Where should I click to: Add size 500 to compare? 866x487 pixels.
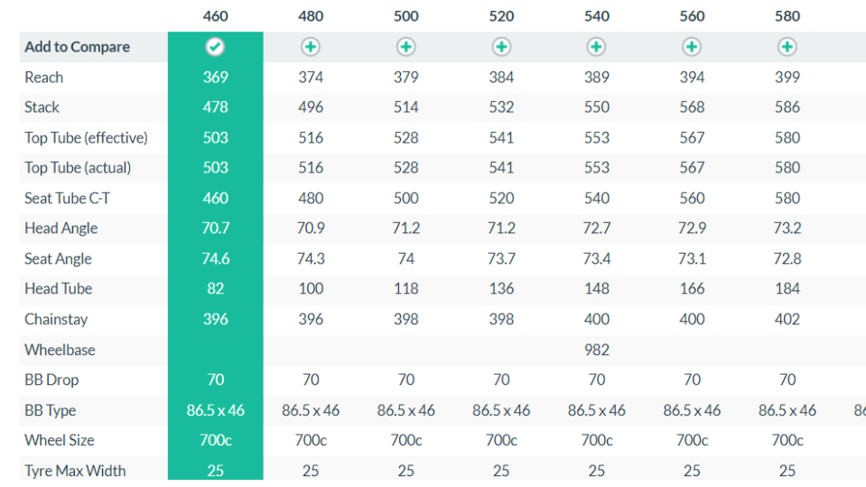click(x=406, y=47)
